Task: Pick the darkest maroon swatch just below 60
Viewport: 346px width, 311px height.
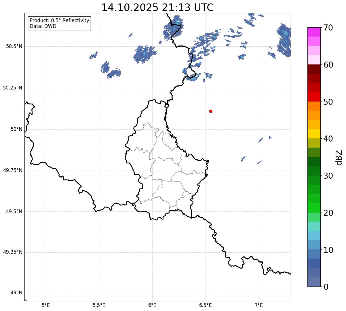Action: 314,69
